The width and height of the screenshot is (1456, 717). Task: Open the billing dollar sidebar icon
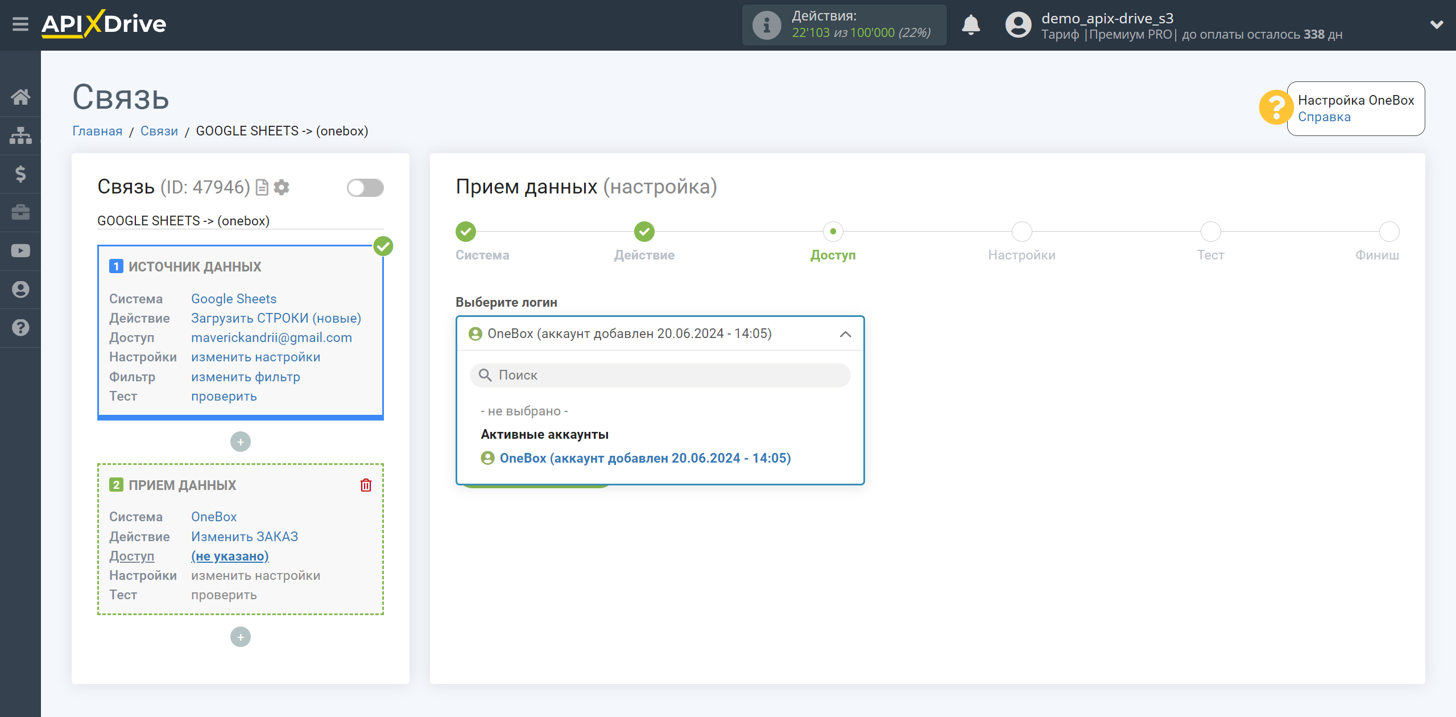click(20, 174)
